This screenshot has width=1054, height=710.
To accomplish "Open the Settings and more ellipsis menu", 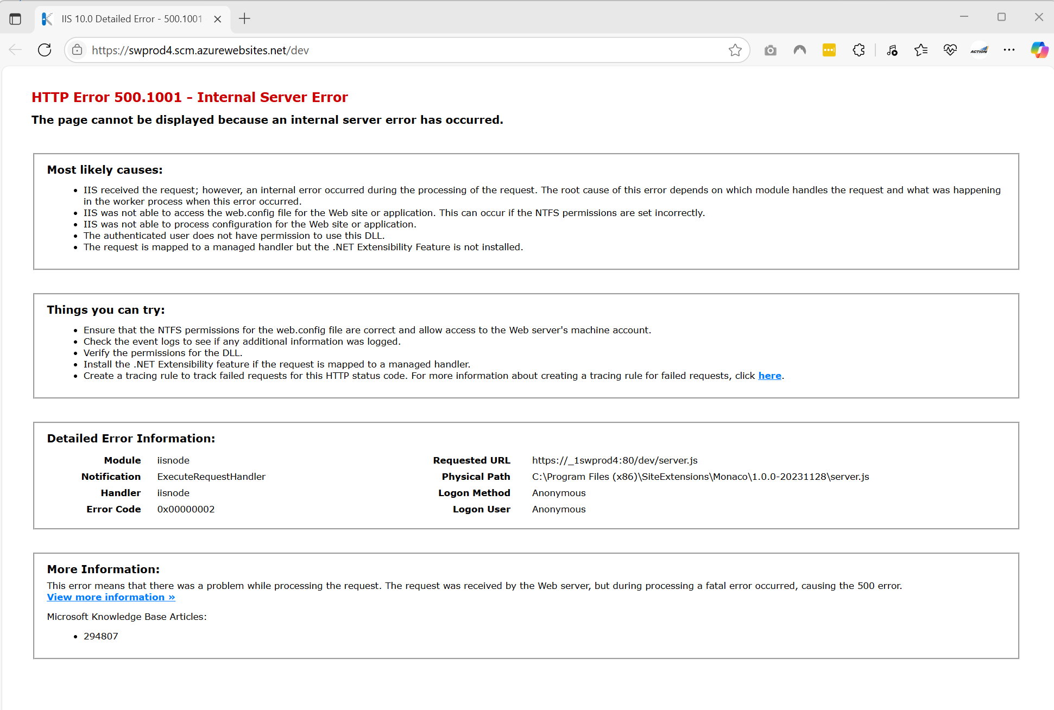I will click(x=1009, y=49).
